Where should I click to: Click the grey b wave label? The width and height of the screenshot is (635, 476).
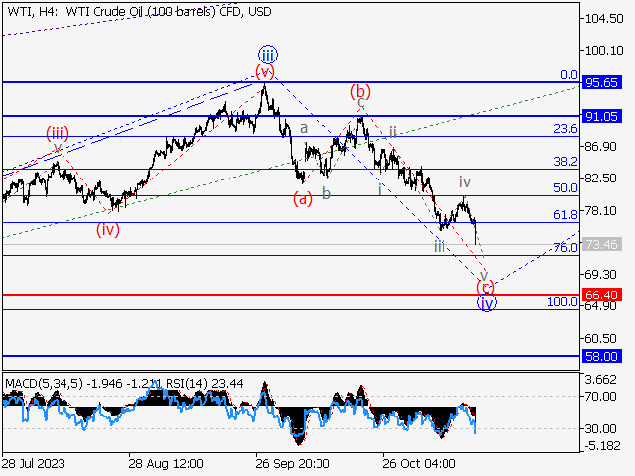click(326, 194)
